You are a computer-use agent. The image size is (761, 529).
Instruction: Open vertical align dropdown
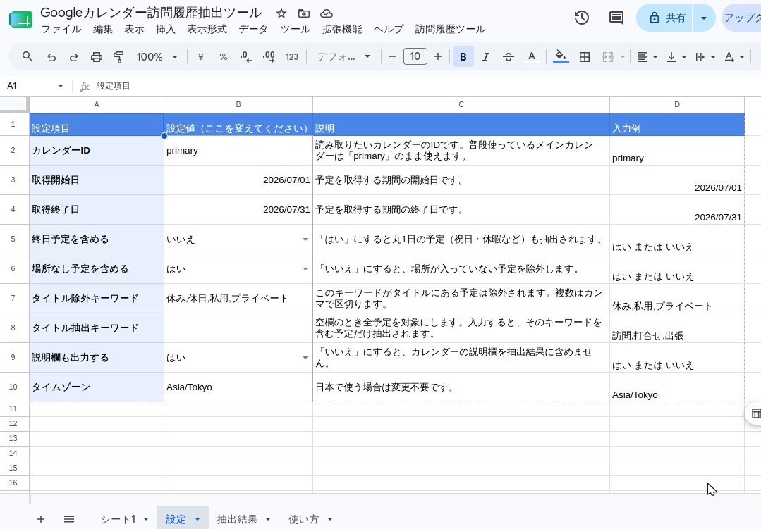tap(676, 57)
